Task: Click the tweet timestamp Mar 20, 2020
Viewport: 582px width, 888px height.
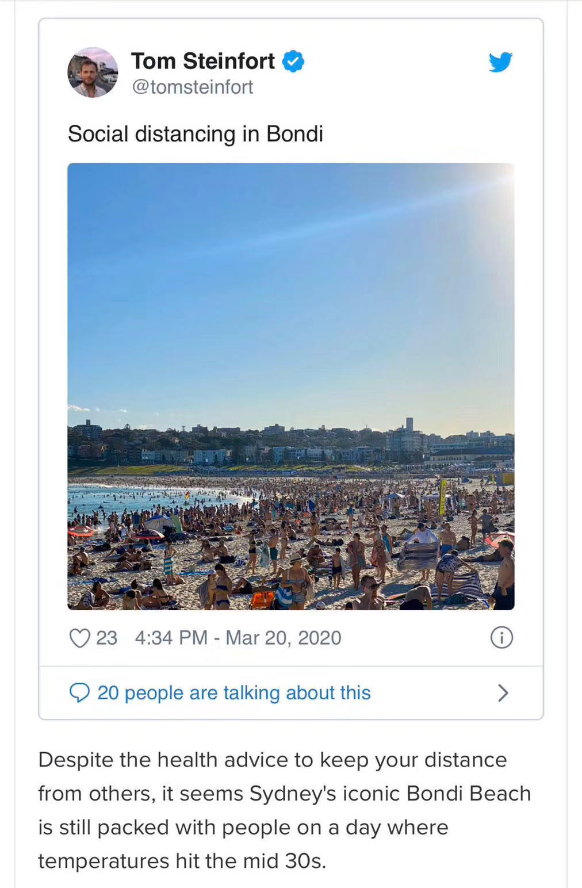Action: click(x=238, y=638)
